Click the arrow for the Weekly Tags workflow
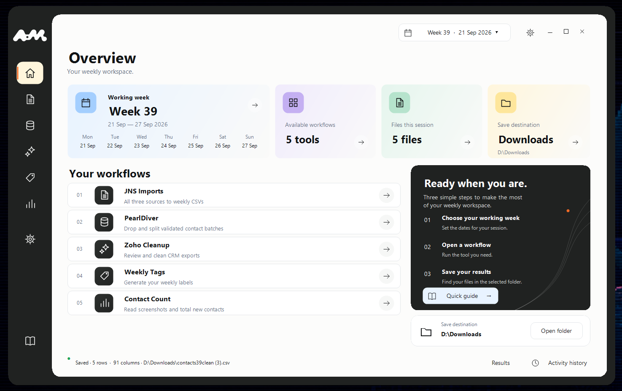This screenshot has height=391, width=622. 387,276
